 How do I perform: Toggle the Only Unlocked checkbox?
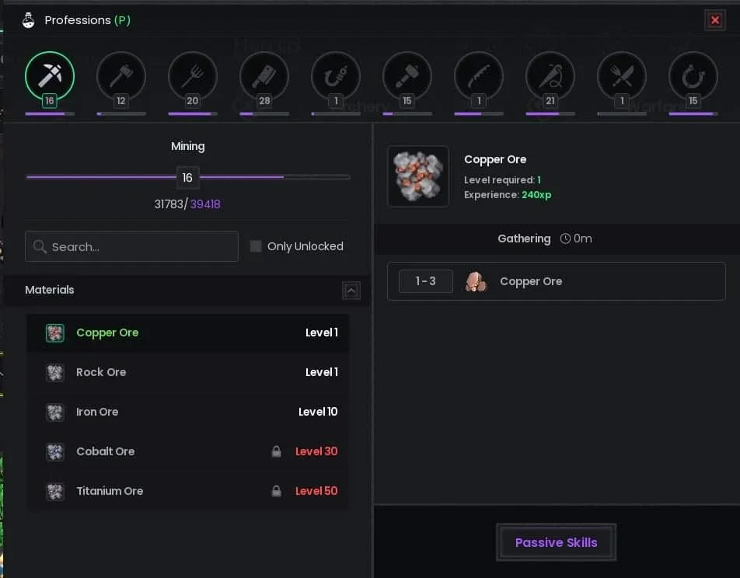pyautogui.click(x=256, y=246)
